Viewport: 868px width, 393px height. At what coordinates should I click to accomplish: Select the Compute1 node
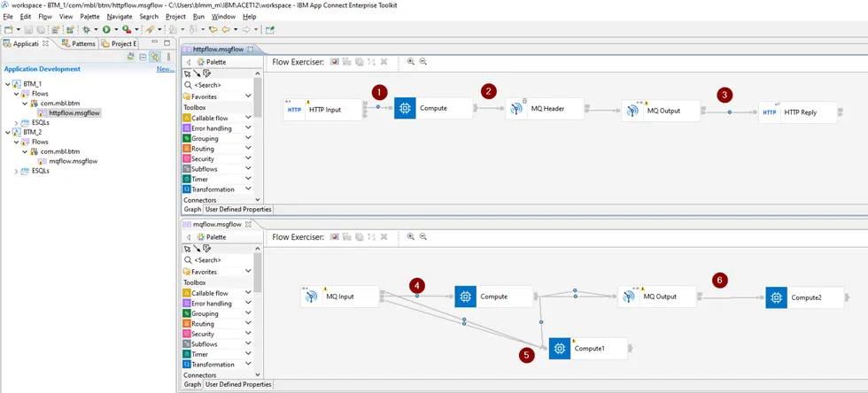588,348
